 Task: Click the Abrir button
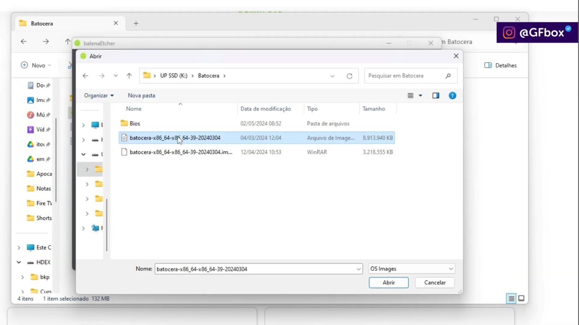(x=389, y=282)
